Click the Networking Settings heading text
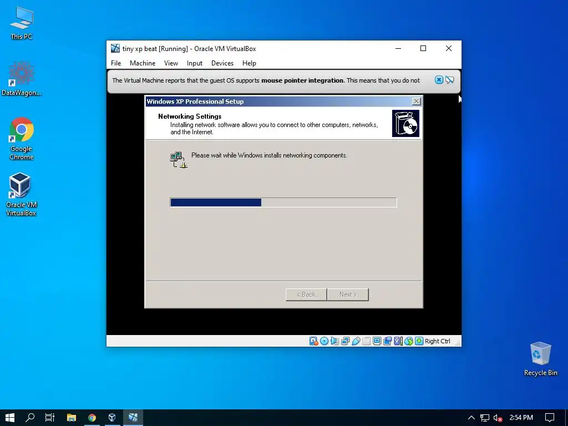Screen dimensions: 568x426 pos(190,116)
